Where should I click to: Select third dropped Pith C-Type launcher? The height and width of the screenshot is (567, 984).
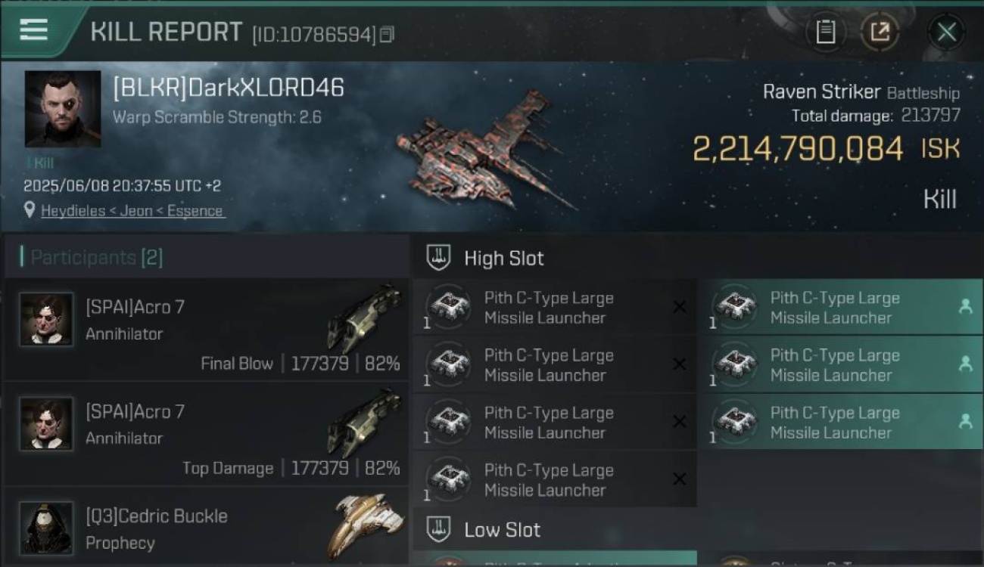point(840,422)
